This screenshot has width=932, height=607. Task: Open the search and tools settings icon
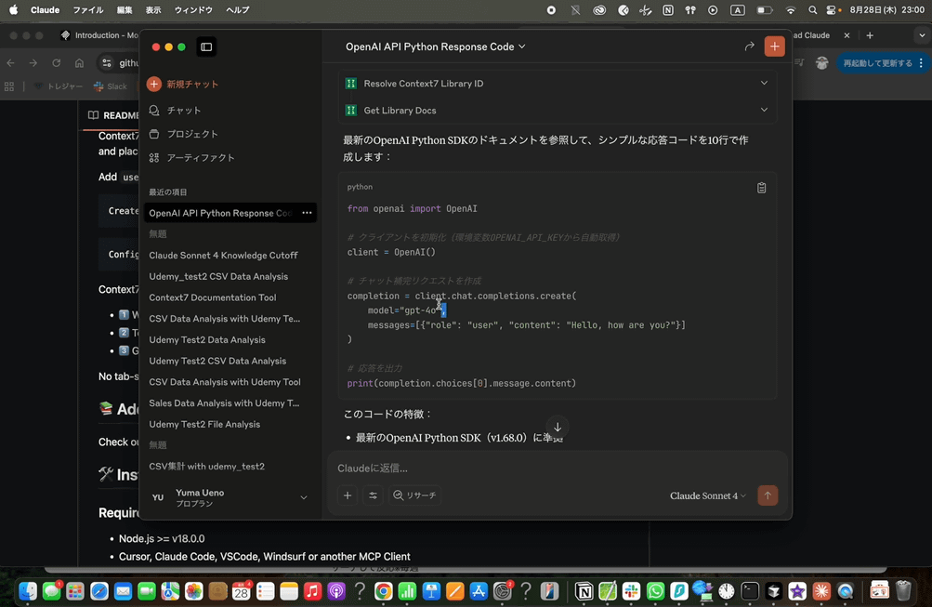tap(373, 495)
